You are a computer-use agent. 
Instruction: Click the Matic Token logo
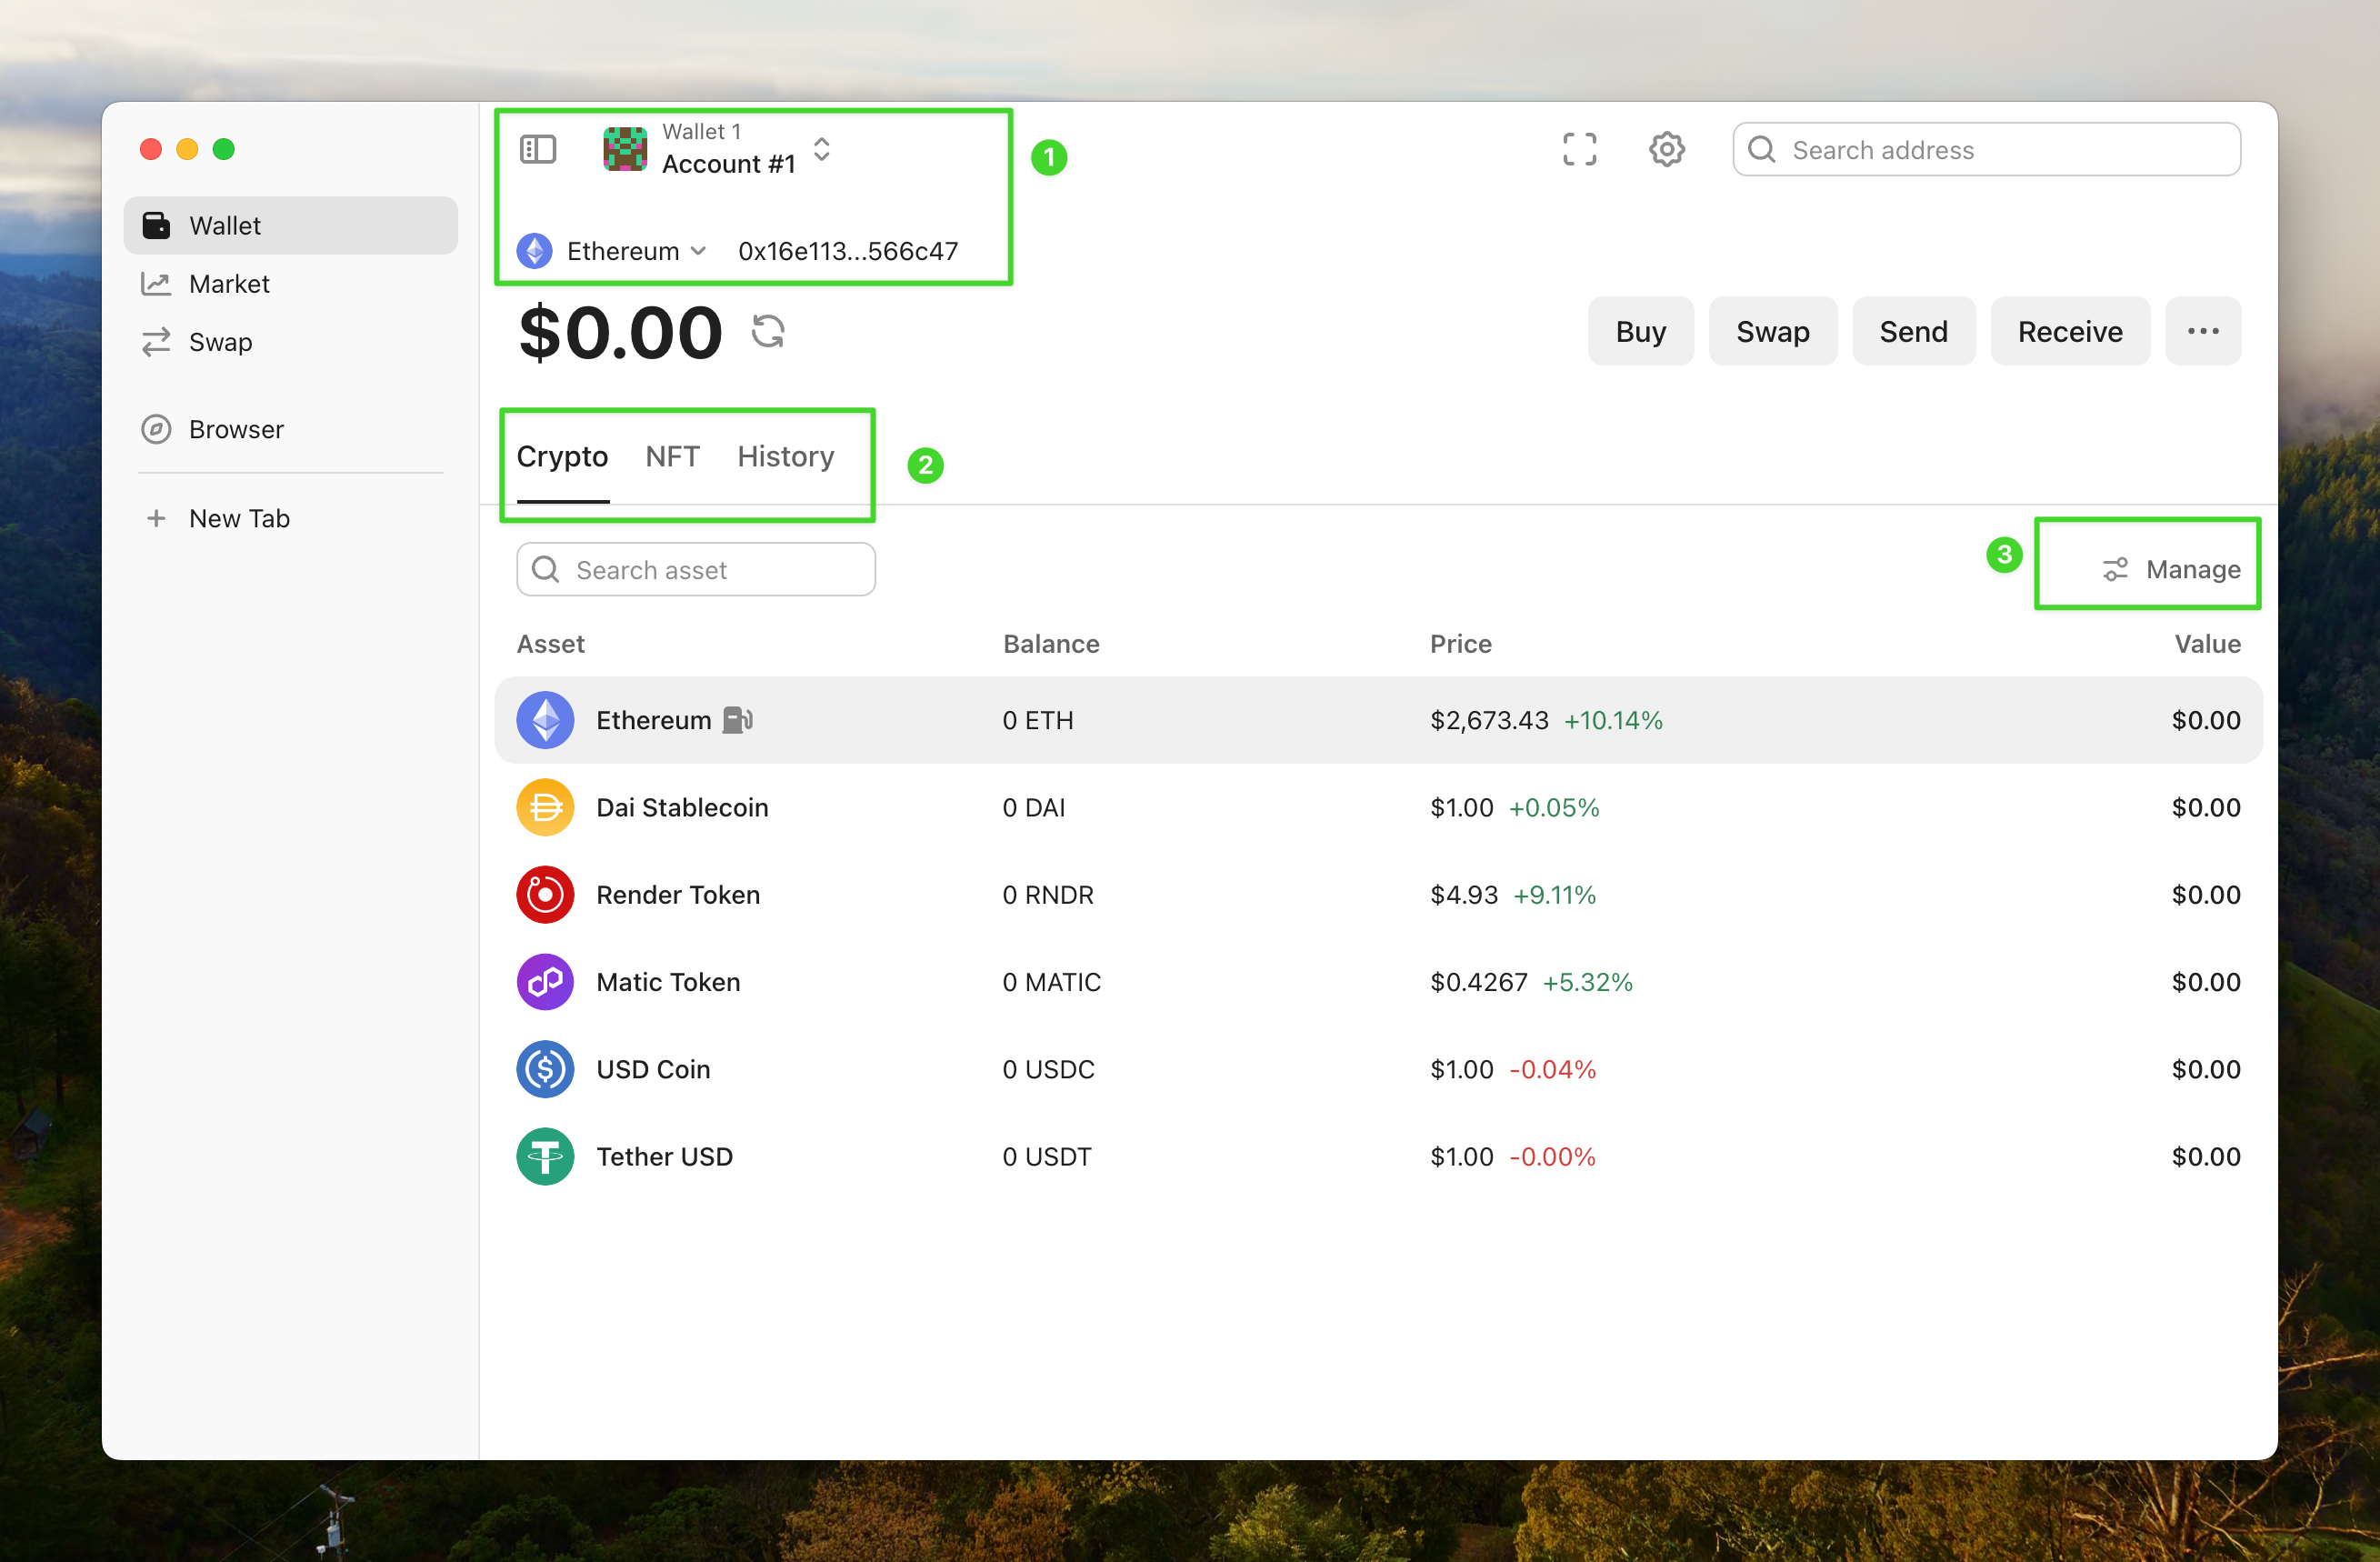pos(545,982)
